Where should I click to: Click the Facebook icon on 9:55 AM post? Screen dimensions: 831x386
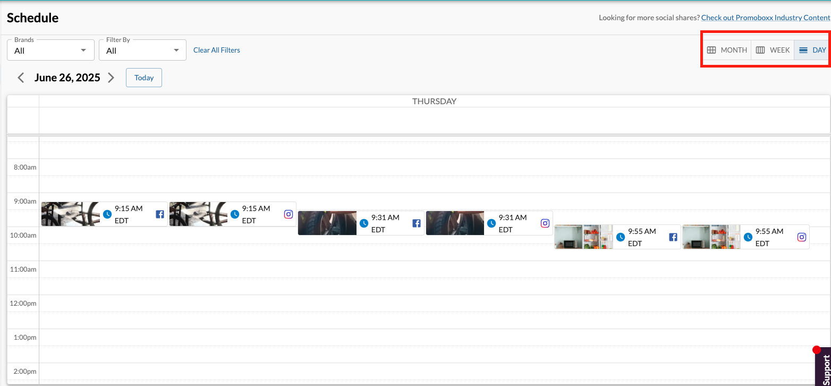pos(673,237)
